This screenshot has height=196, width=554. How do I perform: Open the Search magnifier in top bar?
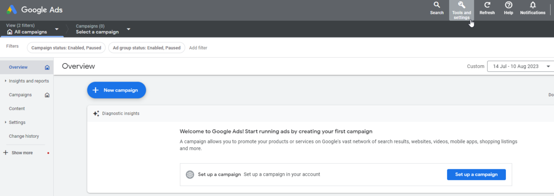point(437,8)
